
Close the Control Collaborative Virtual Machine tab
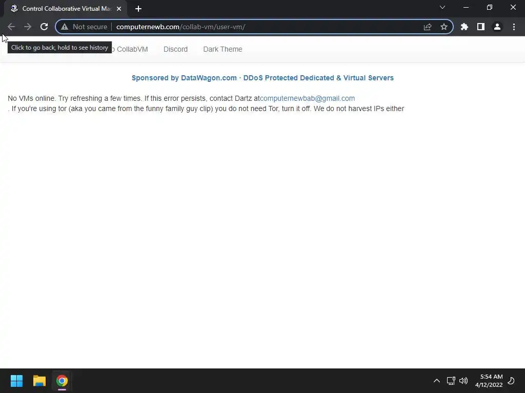[119, 9]
